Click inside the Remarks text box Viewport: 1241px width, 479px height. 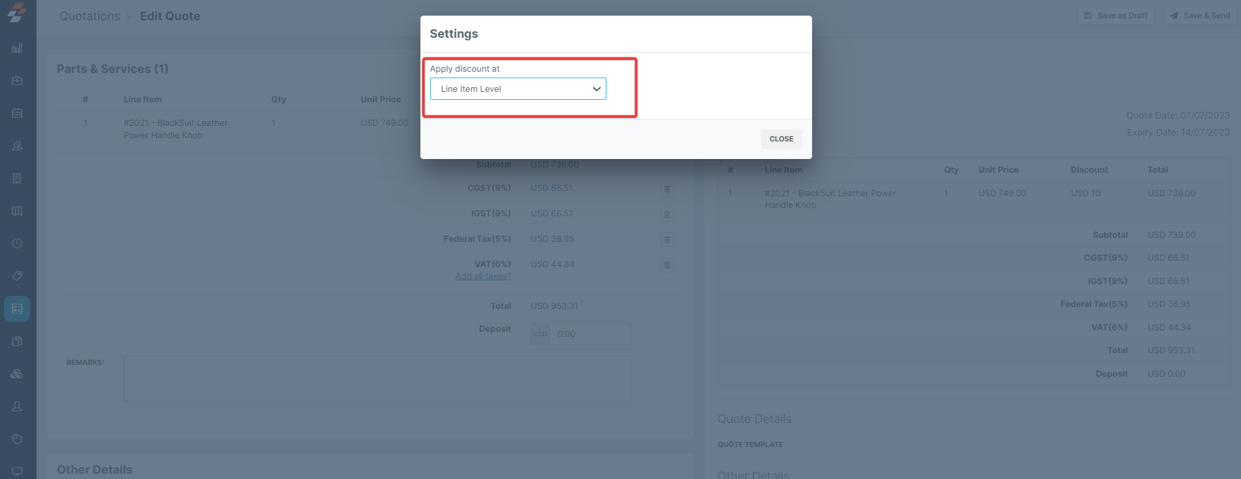(x=377, y=378)
